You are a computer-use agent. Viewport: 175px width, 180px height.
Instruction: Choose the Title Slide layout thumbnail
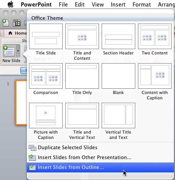tap(46, 36)
